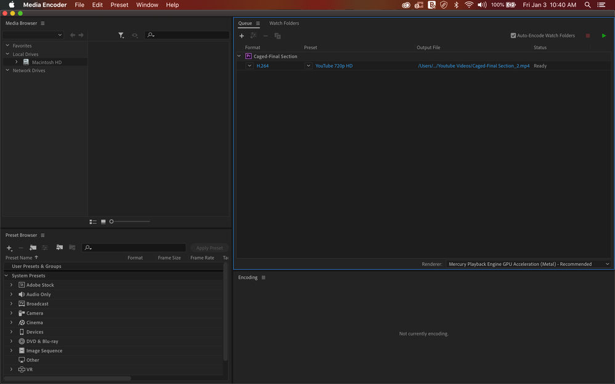Open the Preset menu in menu bar
The image size is (615, 384).
[120, 5]
